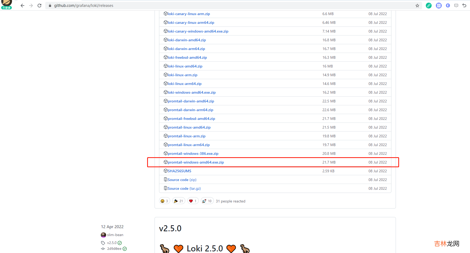
Task: Open commit 2d9d0ee link
Action: click(114, 249)
